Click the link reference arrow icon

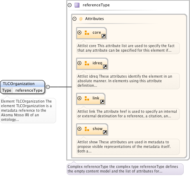(x=102, y=102)
